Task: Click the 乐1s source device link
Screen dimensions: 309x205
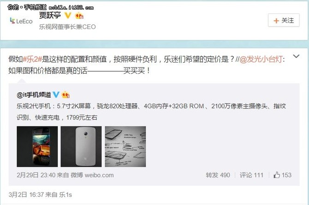Action: click(65, 194)
